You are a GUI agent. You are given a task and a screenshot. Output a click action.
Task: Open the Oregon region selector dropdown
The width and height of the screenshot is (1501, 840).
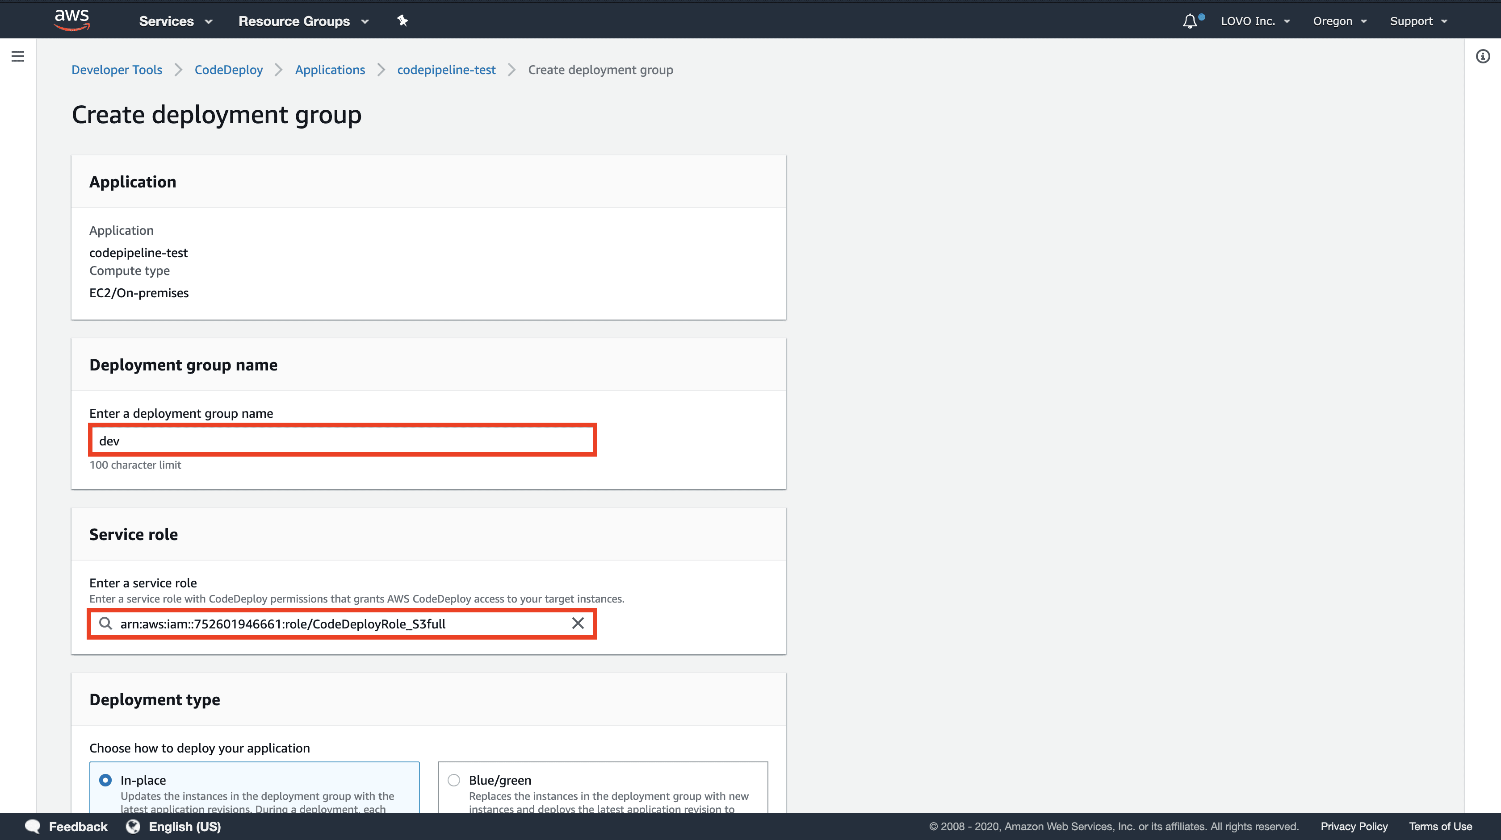[1339, 21]
